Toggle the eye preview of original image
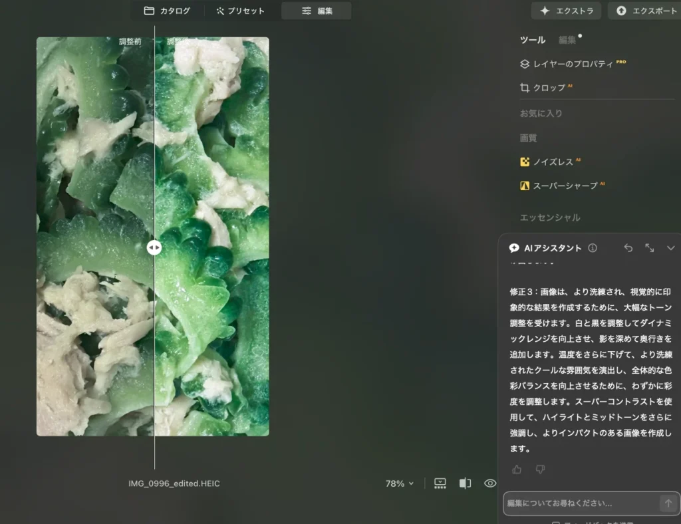The height and width of the screenshot is (524, 681). click(x=490, y=483)
